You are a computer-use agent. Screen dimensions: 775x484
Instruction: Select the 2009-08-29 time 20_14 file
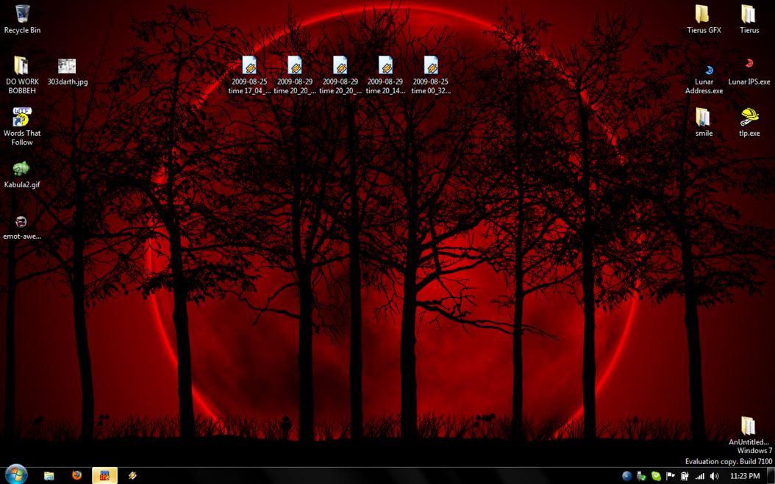pyautogui.click(x=385, y=67)
